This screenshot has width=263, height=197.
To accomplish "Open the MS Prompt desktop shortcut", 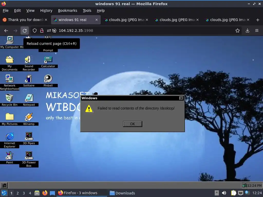I will coord(48,50).
